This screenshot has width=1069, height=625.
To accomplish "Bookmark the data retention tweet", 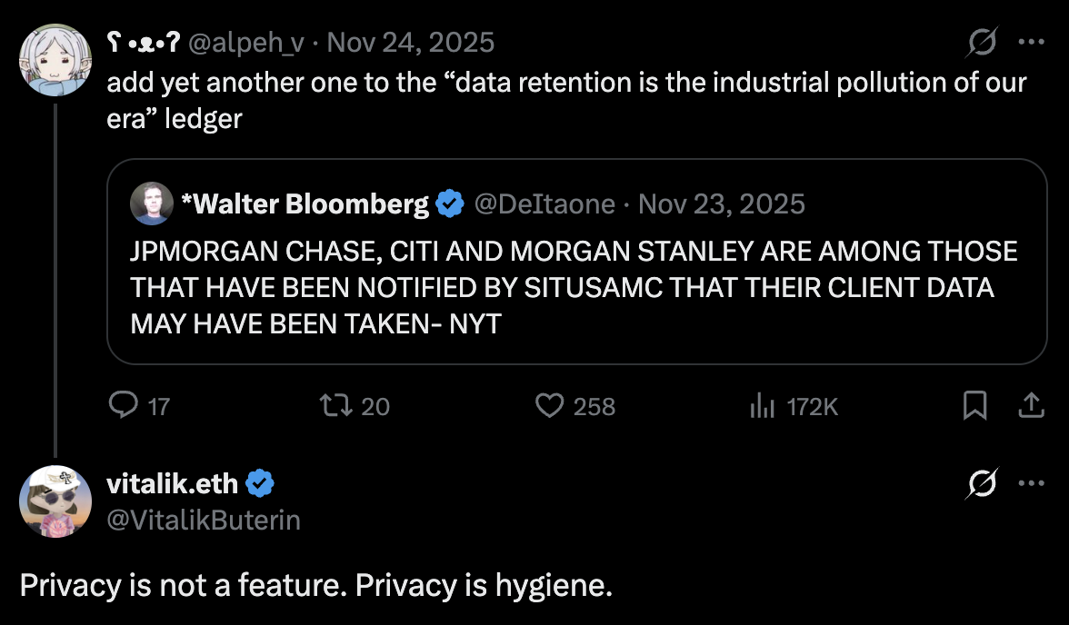I will coord(975,407).
